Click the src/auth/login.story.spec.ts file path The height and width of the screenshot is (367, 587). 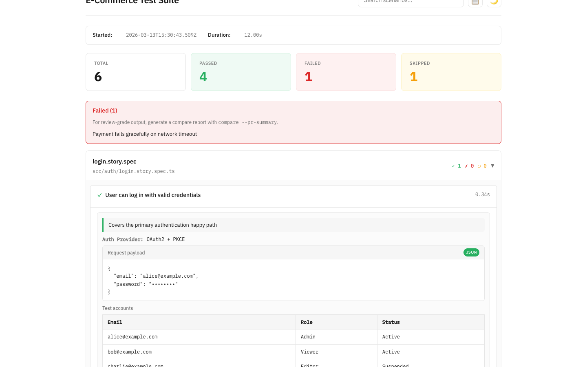coord(133,171)
